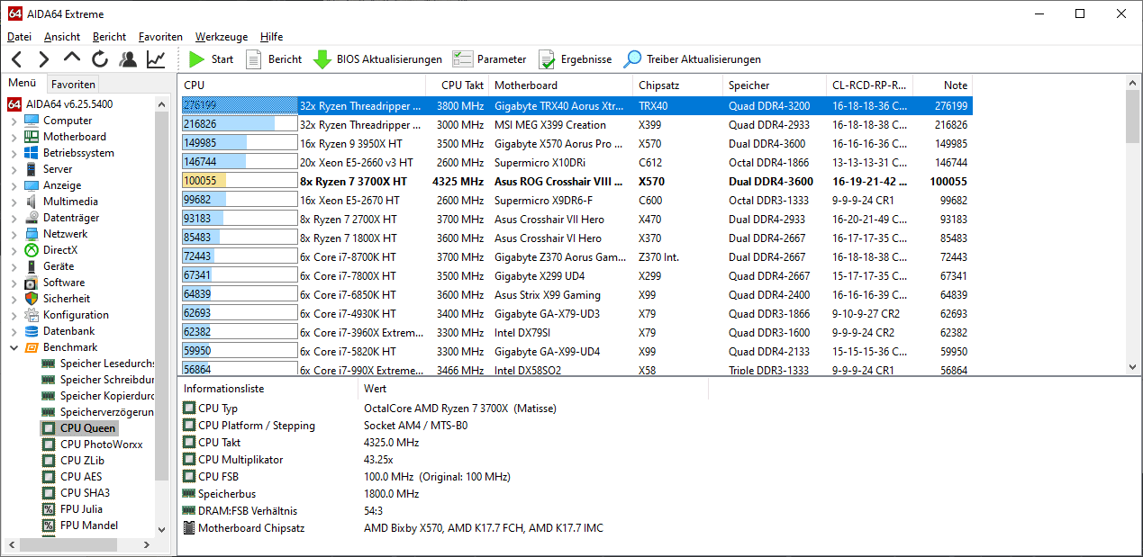Select the Geräte icon in the tree
This screenshot has height=557, width=1143.
[32, 266]
